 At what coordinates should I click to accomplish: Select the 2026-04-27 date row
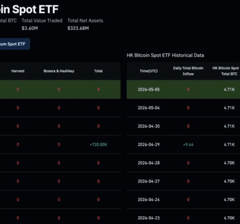pyautogui.click(x=183, y=181)
